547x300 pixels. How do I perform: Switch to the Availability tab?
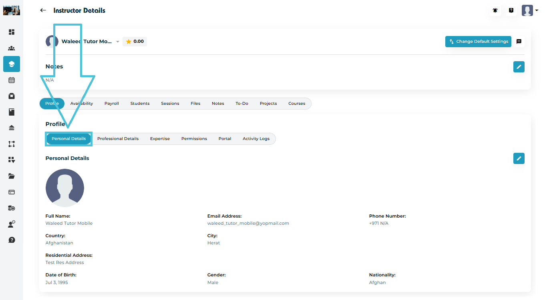82,104
